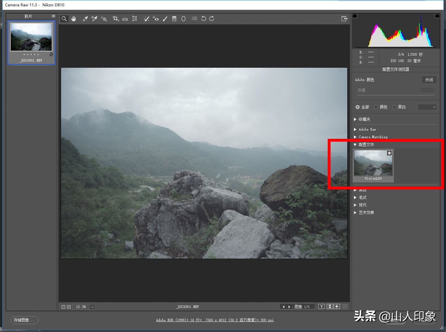Select the Hand tool

click(74, 19)
